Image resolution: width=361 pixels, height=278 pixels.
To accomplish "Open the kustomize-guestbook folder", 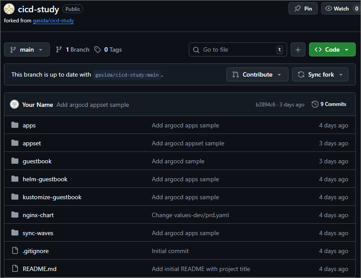I will point(52,197).
